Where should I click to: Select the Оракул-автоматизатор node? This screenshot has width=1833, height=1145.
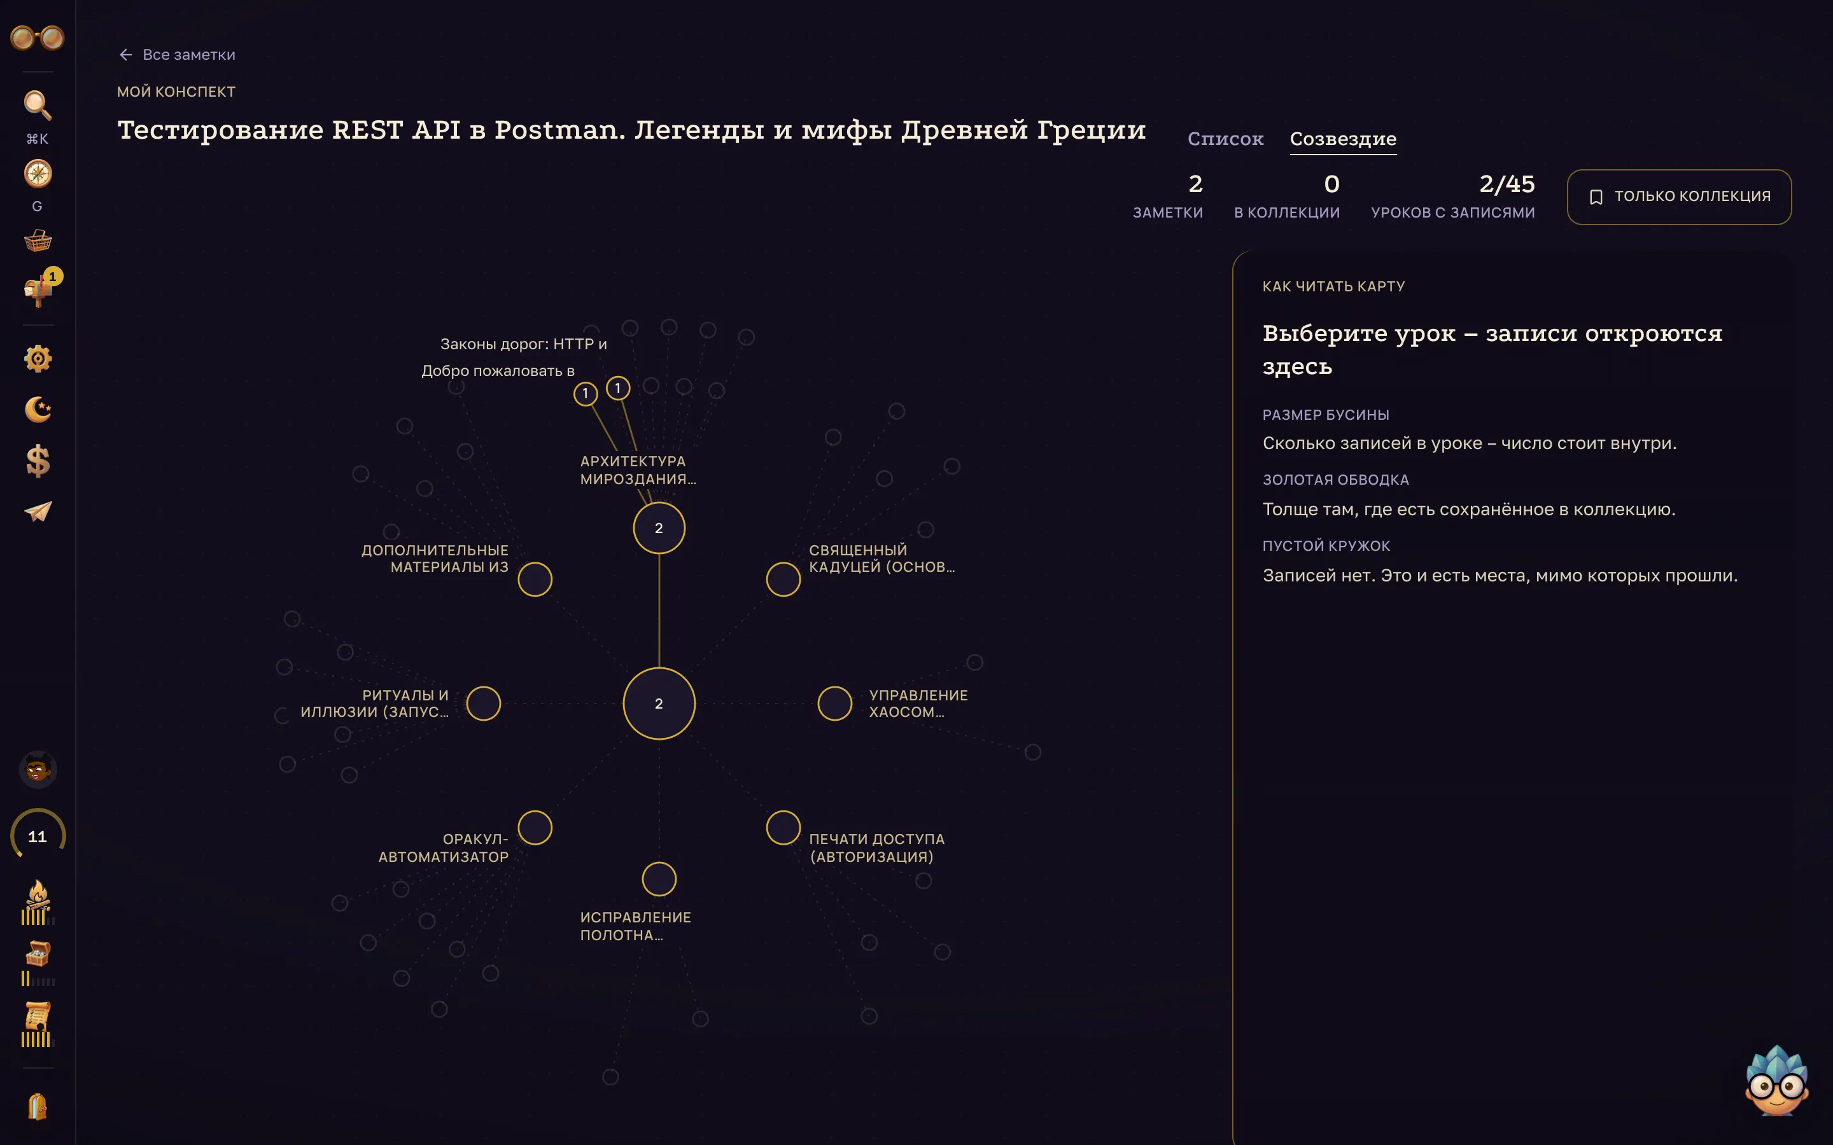point(535,828)
